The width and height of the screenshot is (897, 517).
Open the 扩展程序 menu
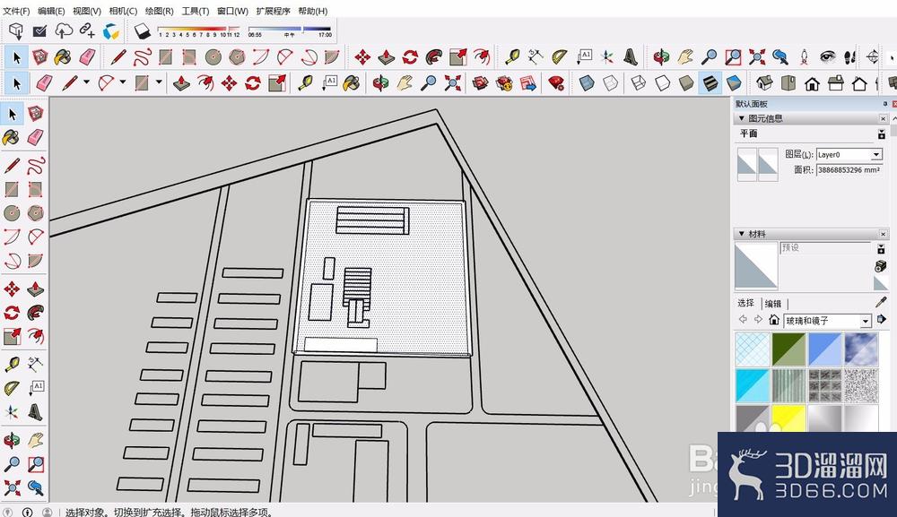pyautogui.click(x=273, y=11)
